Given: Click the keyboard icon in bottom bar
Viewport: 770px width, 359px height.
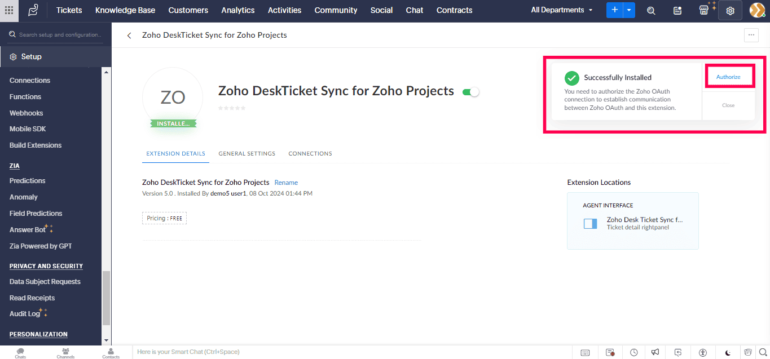Looking at the screenshot, I should tap(585, 353).
